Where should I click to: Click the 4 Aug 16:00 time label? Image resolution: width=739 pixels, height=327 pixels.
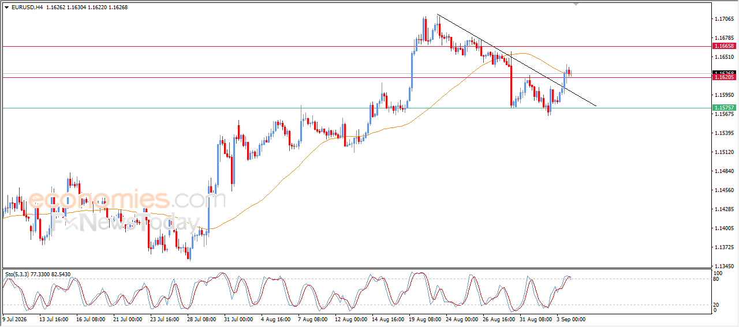(x=275, y=318)
